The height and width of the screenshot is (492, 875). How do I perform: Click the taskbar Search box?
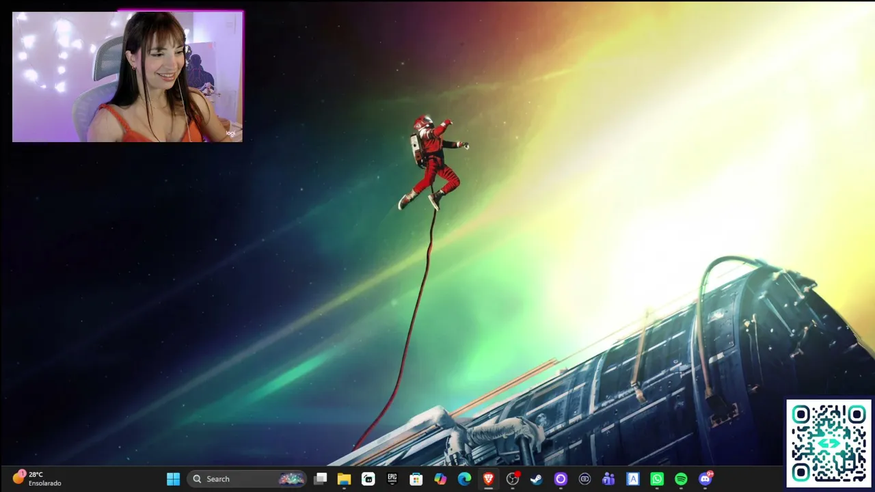pos(247,479)
